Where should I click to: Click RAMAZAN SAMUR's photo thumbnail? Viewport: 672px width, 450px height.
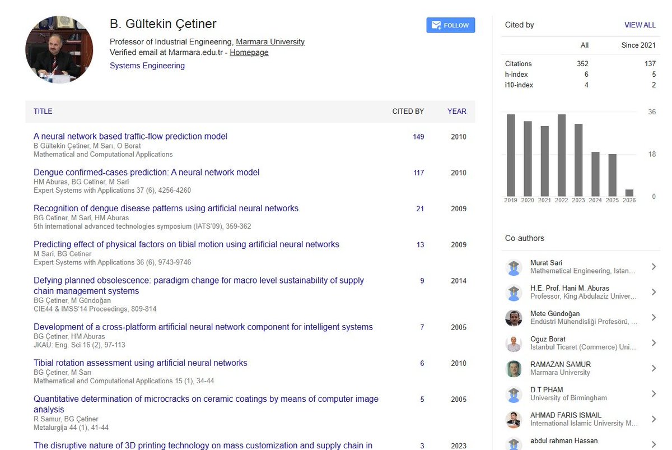coord(514,369)
